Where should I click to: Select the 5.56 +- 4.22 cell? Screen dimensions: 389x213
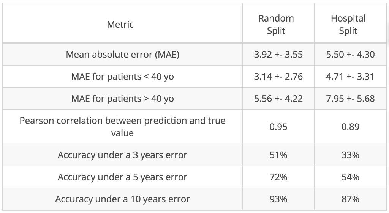(278, 99)
